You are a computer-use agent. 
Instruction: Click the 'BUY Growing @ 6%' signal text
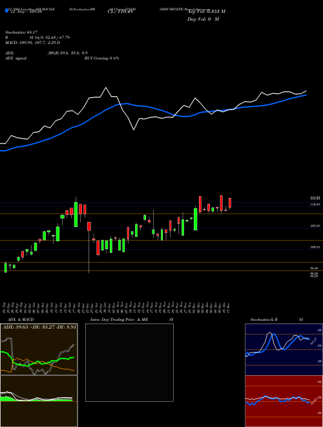[x=101, y=58]
